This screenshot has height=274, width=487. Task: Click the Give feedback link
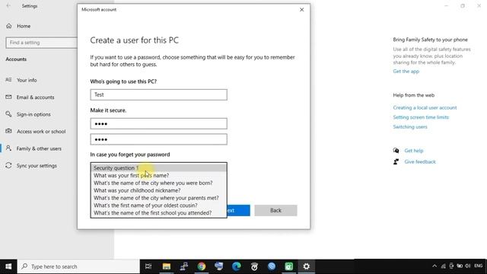click(420, 162)
